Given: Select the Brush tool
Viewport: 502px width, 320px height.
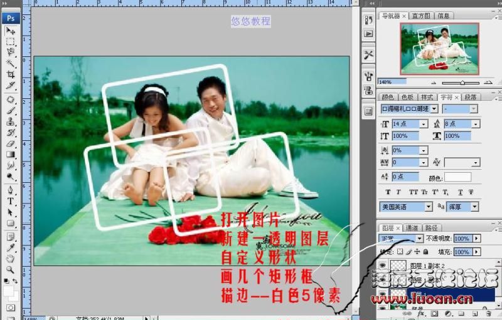Looking at the screenshot, I should (10, 110).
